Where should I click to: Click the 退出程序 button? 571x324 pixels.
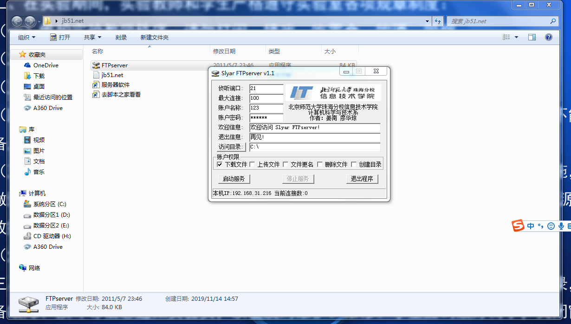[x=362, y=179]
